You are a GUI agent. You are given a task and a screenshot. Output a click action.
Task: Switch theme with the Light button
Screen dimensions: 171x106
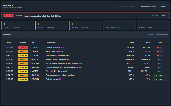[x=163, y=6]
